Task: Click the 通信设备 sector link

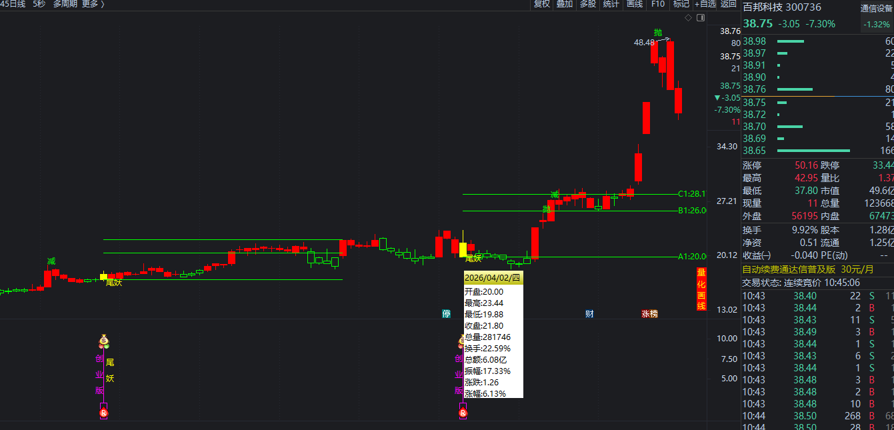Action: [x=876, y=9]
